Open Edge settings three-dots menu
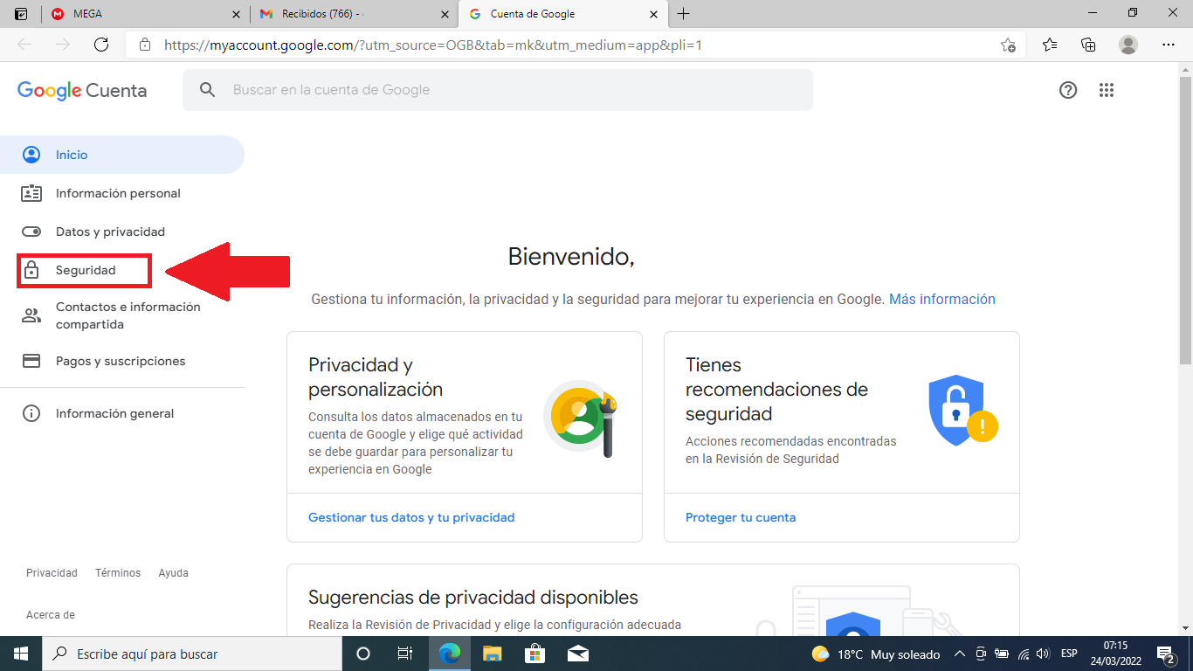1193x671 pixels. click(1169, 45)
